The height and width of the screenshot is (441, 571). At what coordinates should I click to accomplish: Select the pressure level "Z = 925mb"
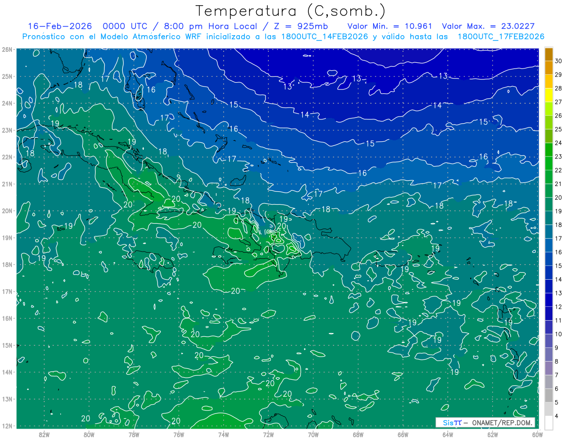302,26
